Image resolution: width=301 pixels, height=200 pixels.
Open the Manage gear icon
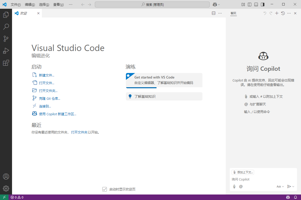tap(6, 188)
